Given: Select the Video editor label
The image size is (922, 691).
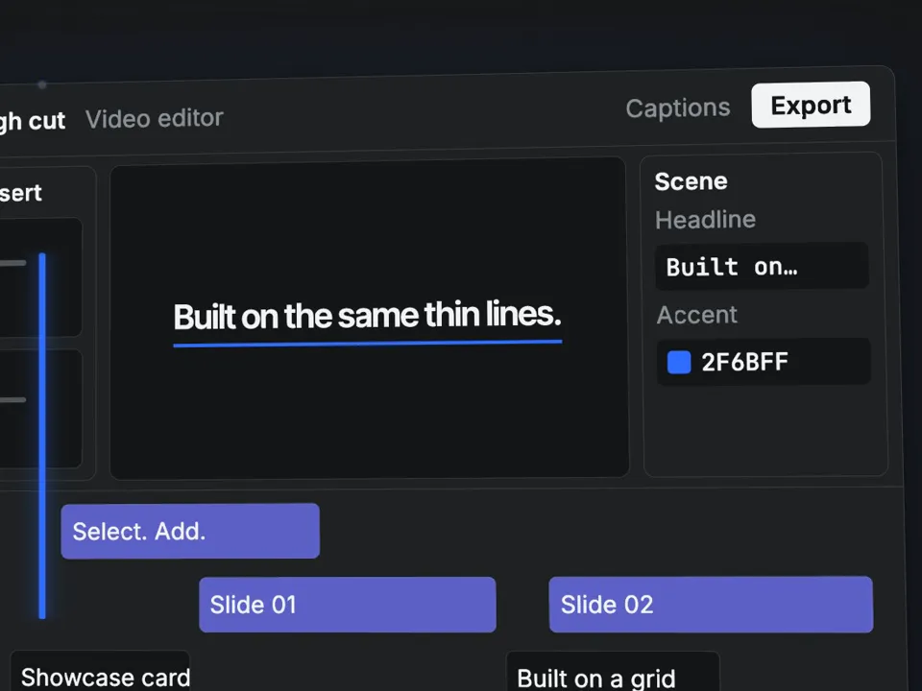Looking at the screenshot, I should [x=154, y=118].
